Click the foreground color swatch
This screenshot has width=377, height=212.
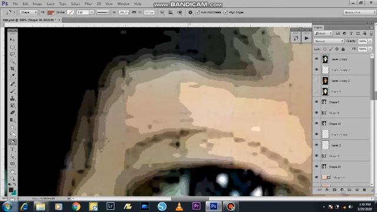click(x=11, y=190)
